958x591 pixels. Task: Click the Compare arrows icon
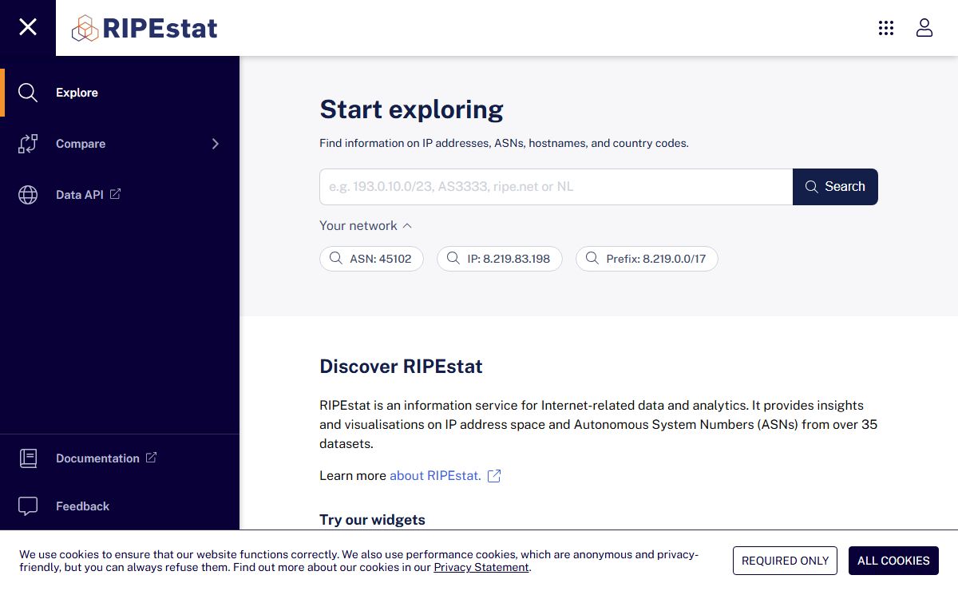pyautogui.click(x=28, y=144)
